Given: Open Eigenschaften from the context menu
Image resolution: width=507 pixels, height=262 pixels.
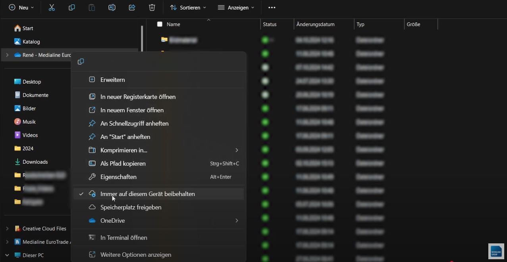Looking at the screenshot, I should pos(159,177).
